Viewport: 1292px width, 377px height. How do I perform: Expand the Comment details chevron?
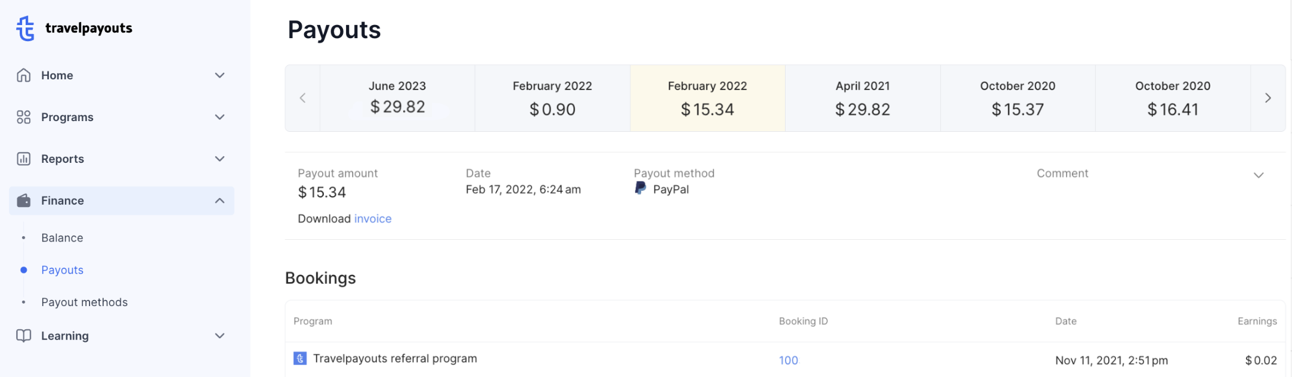coord(1259,175)
